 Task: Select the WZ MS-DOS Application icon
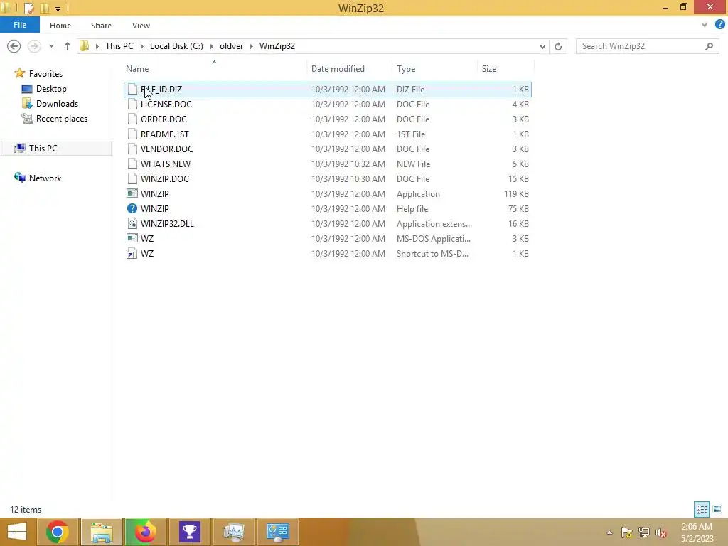(132, 238)
